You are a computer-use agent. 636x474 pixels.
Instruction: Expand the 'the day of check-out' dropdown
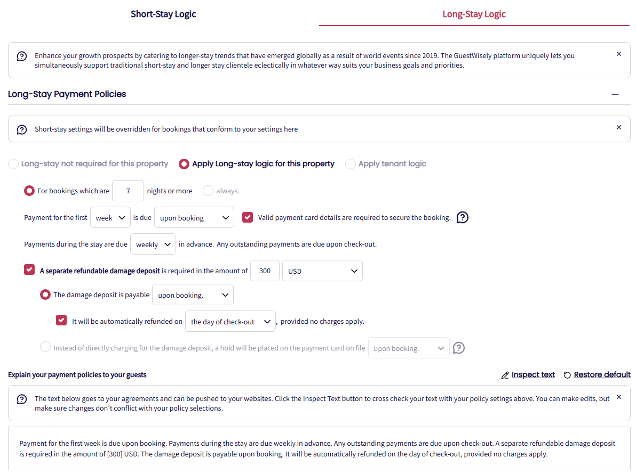point(230,321)
